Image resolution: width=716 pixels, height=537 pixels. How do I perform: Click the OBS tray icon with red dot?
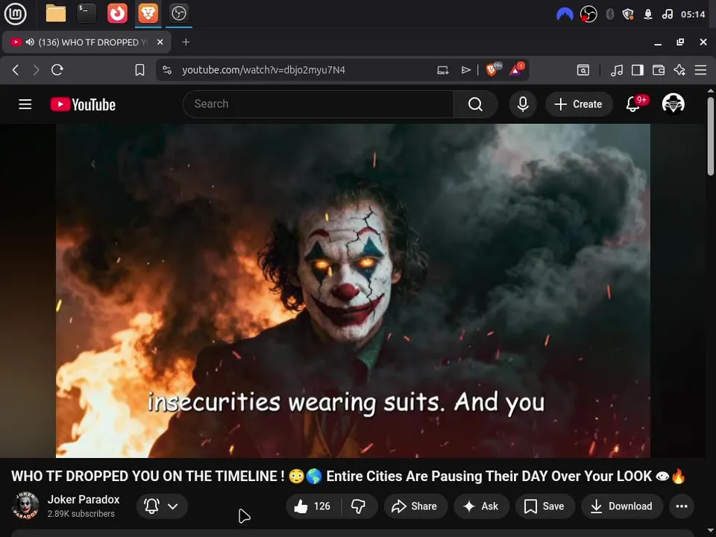588,14
